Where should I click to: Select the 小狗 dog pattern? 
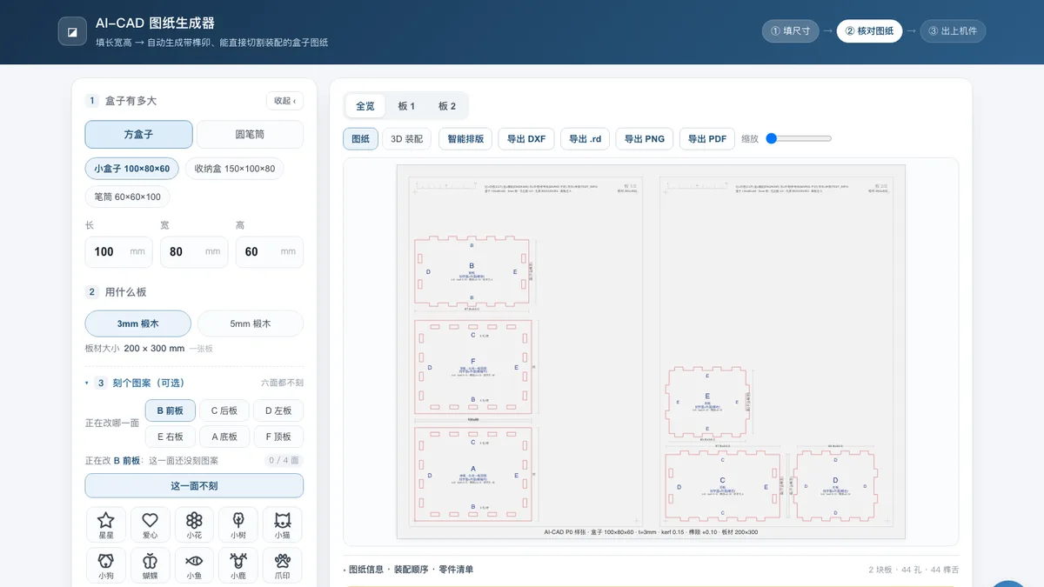(106, 565)
